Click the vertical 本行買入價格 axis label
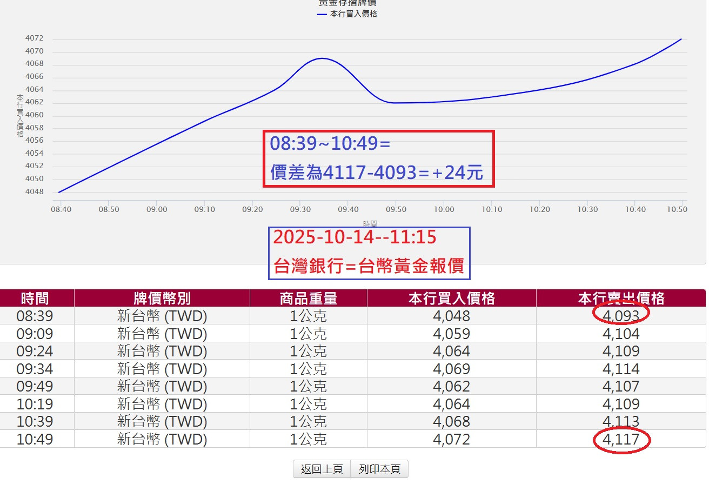This screenshot has height=484, width=709. tap(19, 114)
